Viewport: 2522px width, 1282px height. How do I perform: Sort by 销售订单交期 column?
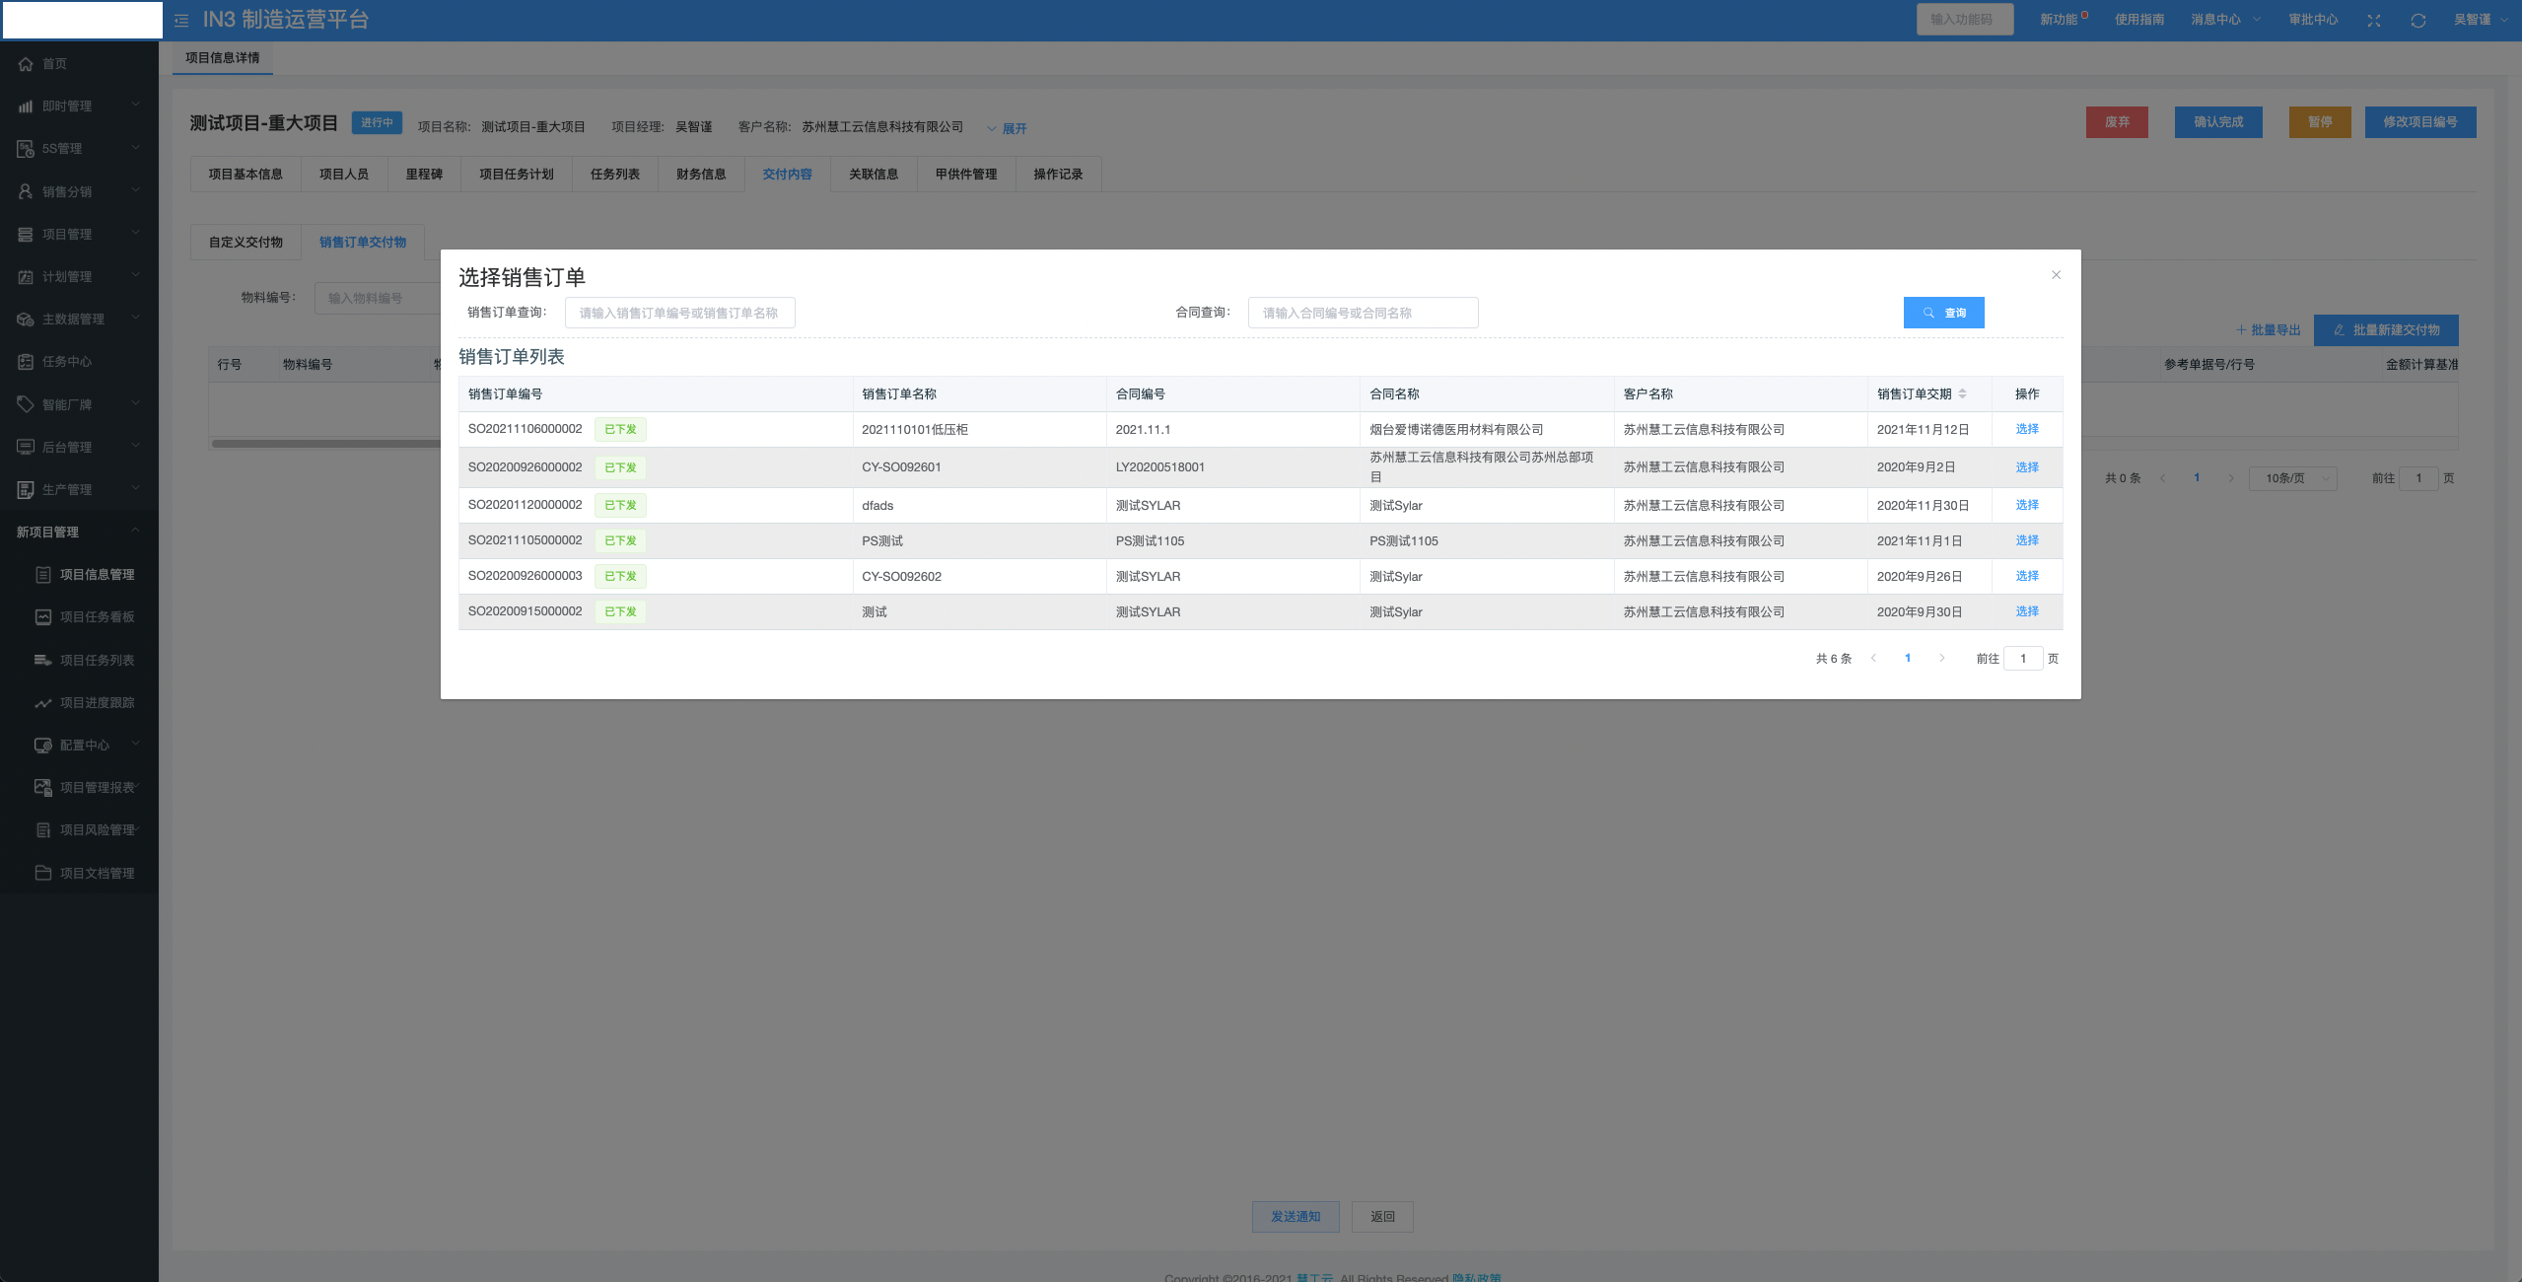click(x=1962, y=393)
